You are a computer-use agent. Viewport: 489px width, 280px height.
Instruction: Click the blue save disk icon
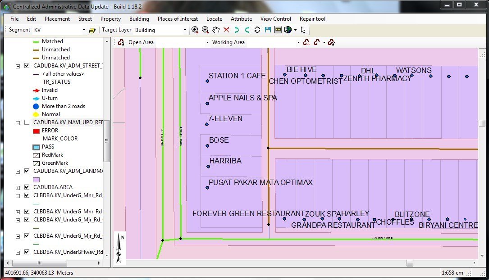click(x=268, y=30)
